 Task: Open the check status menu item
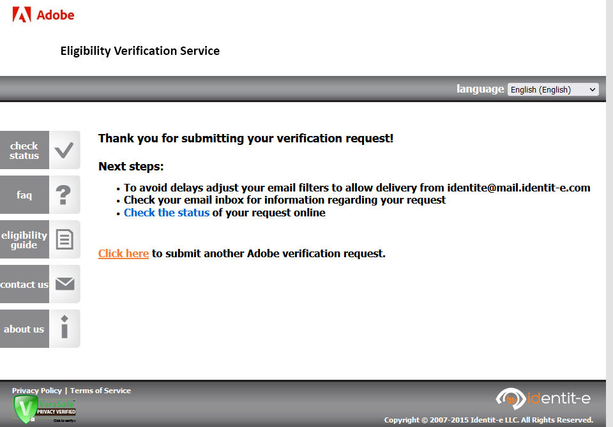[24, 151]
